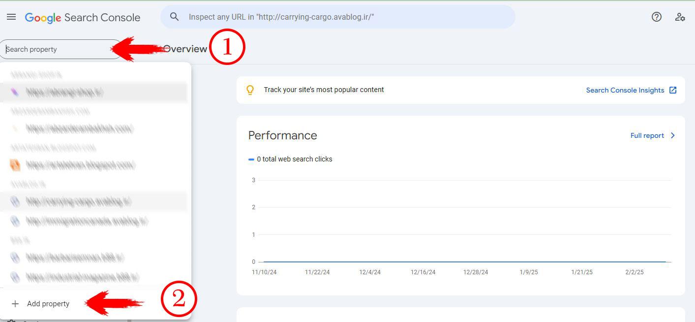Screen dimensions: 695x322
Task: Open the user settings icon at top right
Action: pyautogui.click(x=680, y=17)
